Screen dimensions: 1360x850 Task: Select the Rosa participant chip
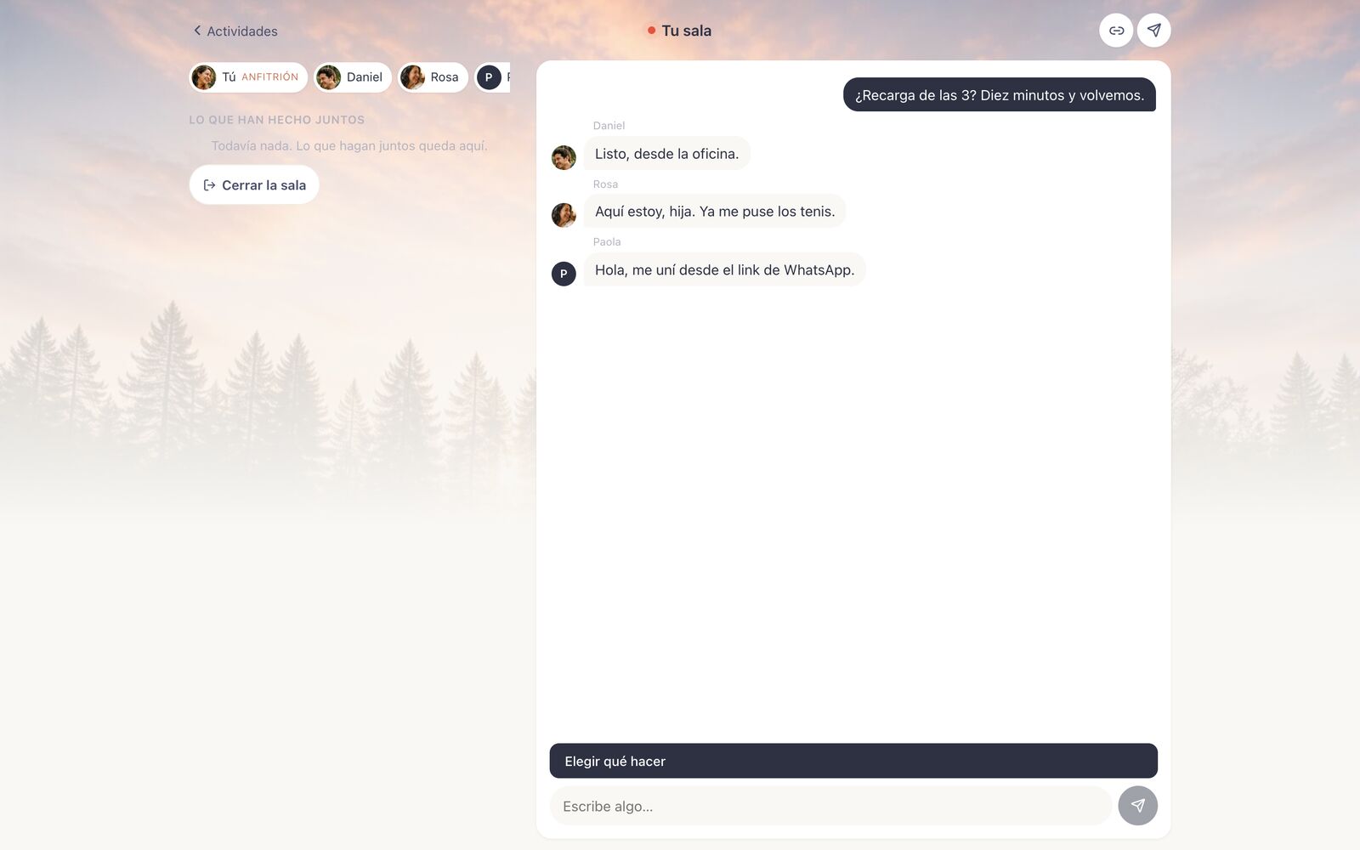click(433, 77)
